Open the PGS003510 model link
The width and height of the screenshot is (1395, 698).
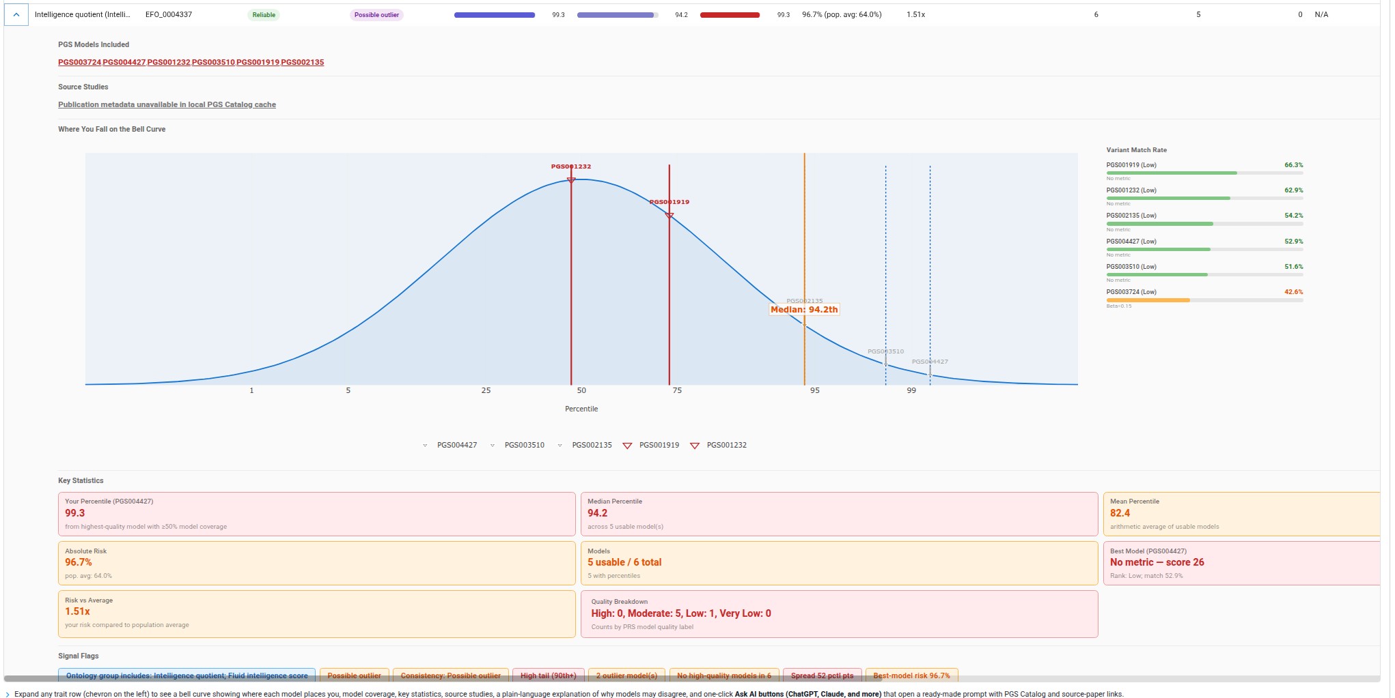(213, 62)
